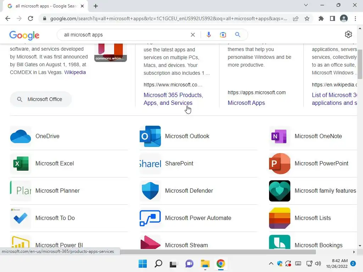
Task: Select the Microsoft OneNote icon
Action: [280, 136]
